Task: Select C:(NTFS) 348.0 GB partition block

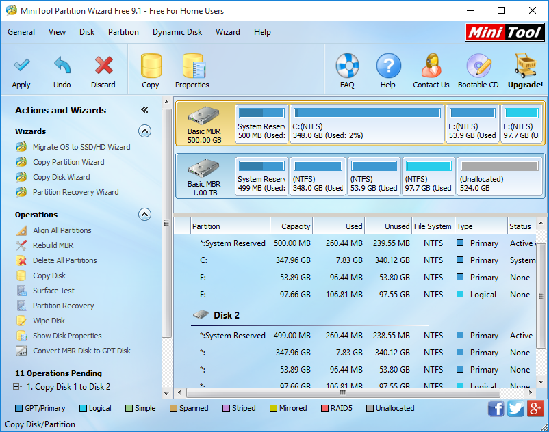Action: point(367,124)
